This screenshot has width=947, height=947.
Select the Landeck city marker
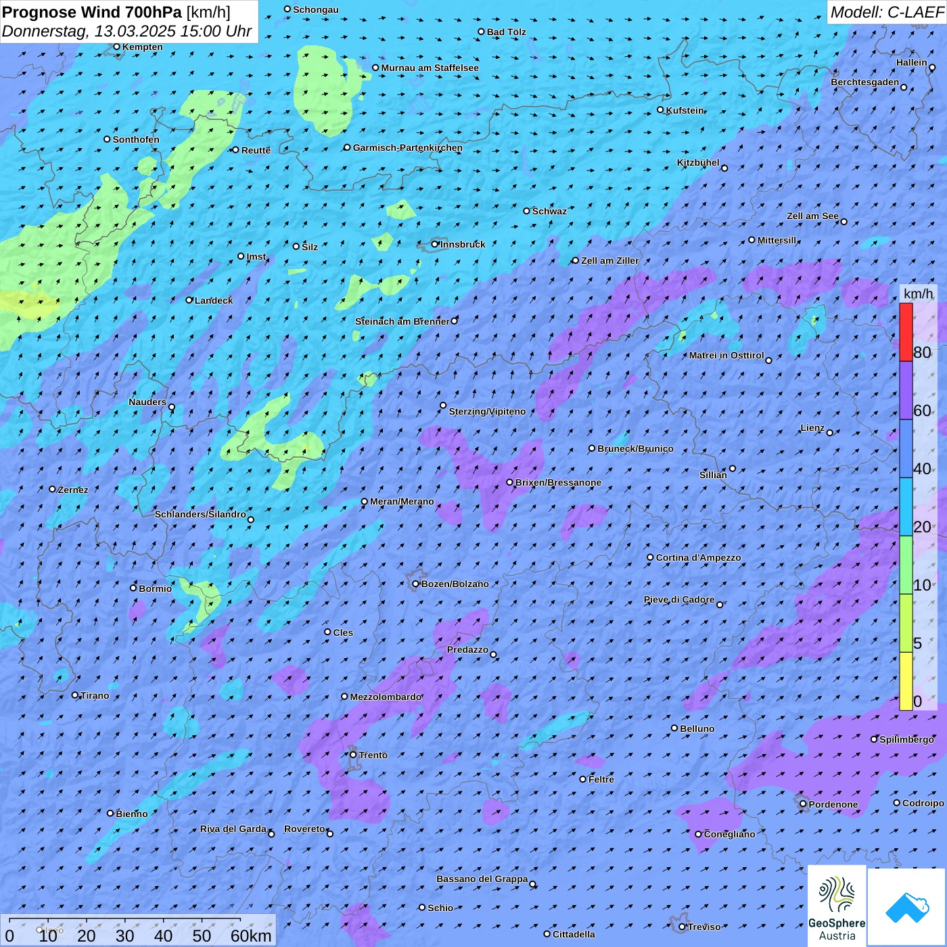coord(189,300)
